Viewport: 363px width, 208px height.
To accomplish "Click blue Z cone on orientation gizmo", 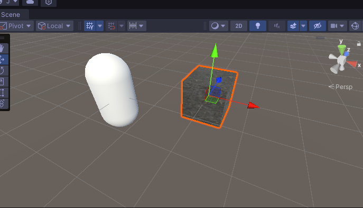I will tap(347, 54).
